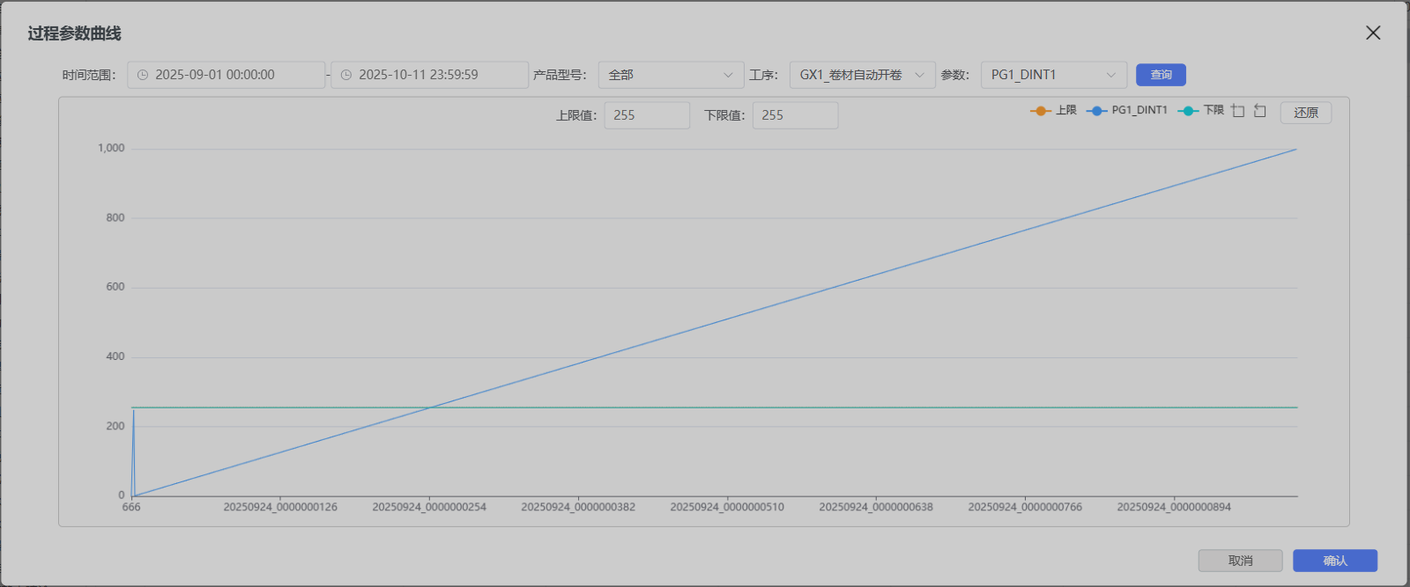Close the 过程参数曲线 dialog with X
1410x587 pixels.
pos(1373,33)
